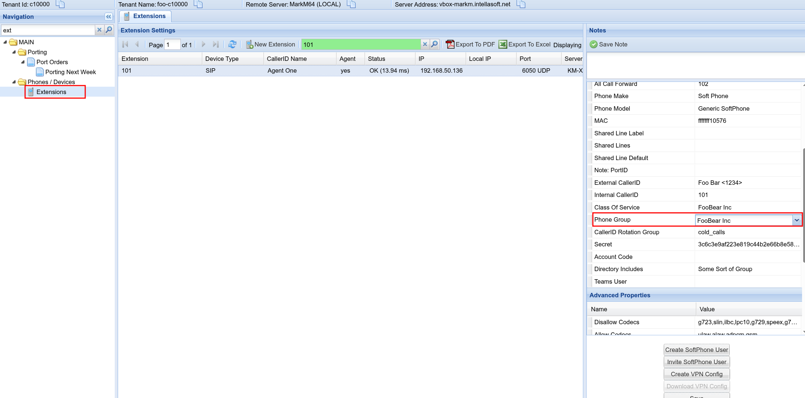The height and width of the screenshot is (398, 805).
Task: Search extensions with magnifier icon
Action: (x=435, y=44)
